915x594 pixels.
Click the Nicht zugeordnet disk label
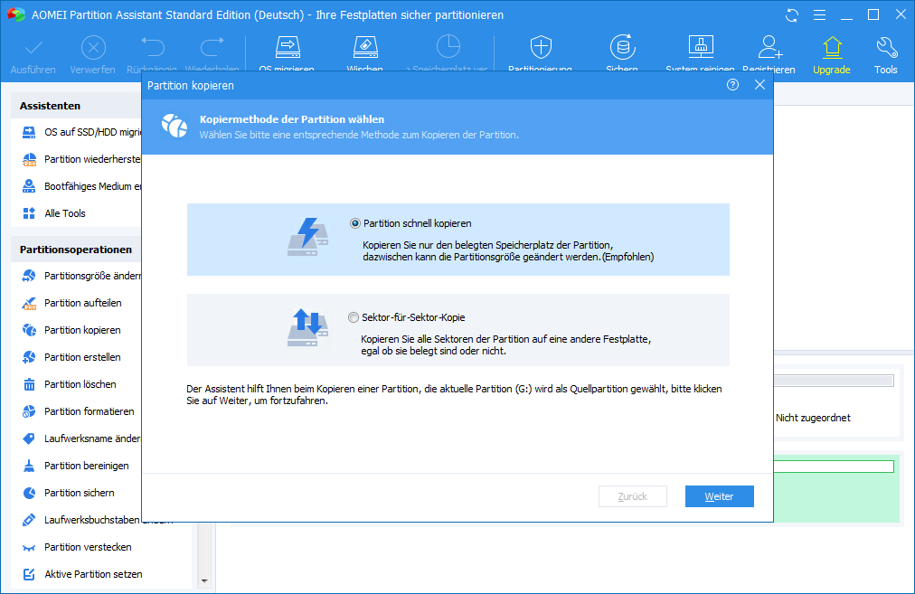(x=813, y=418)
